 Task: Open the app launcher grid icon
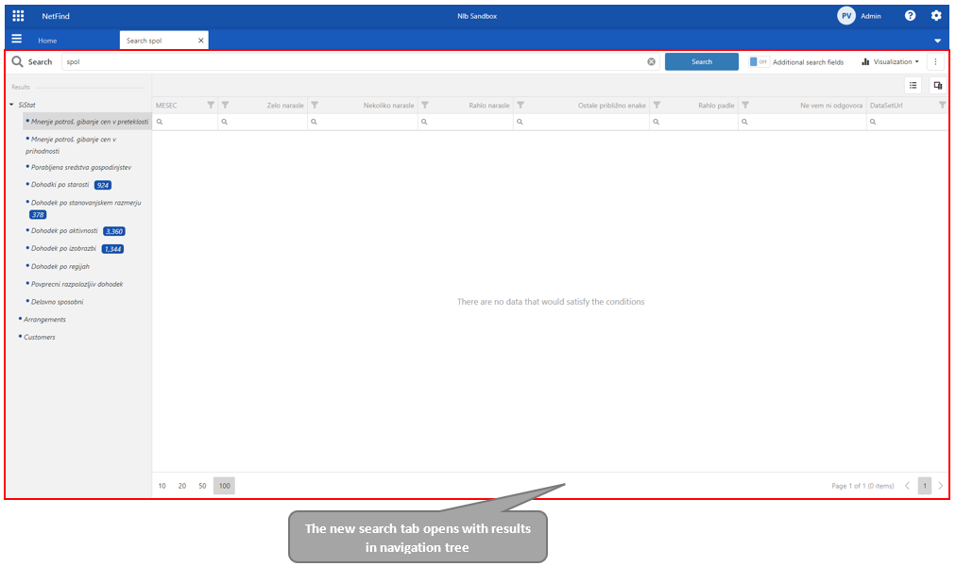tap(18, 16)
